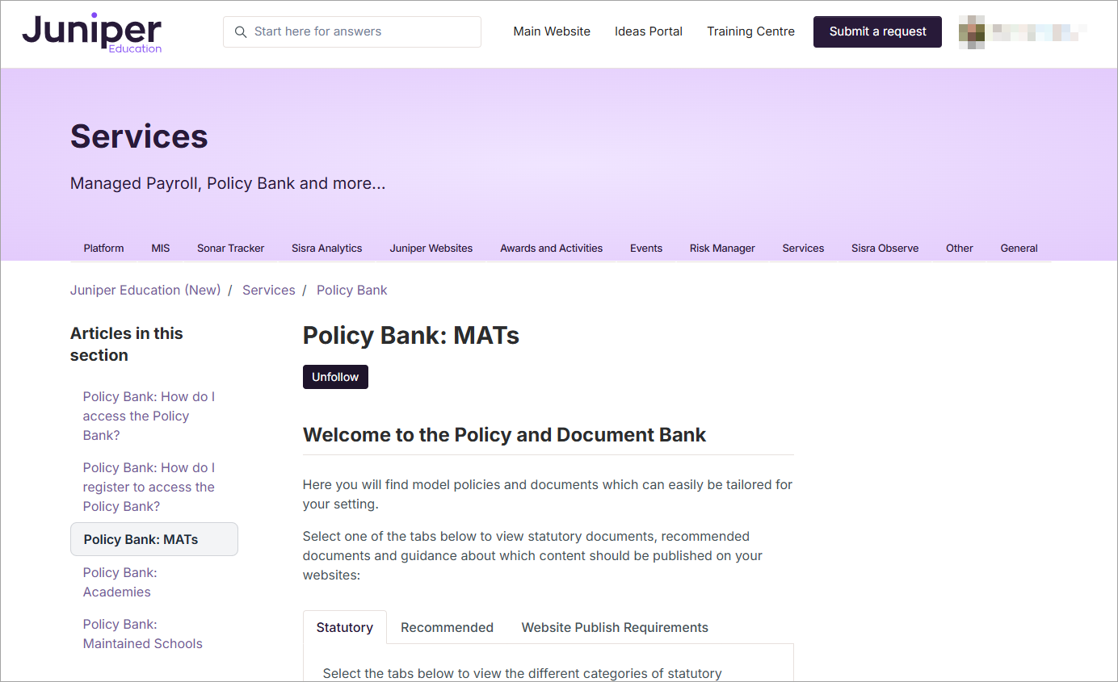Open 'How do I register to access' article
This screenshot has width=1118, height=682.
point(149,487)
